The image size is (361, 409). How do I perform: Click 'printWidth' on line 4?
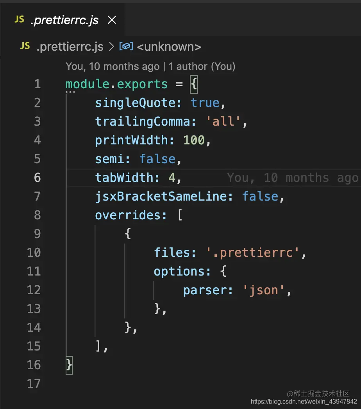132,140
